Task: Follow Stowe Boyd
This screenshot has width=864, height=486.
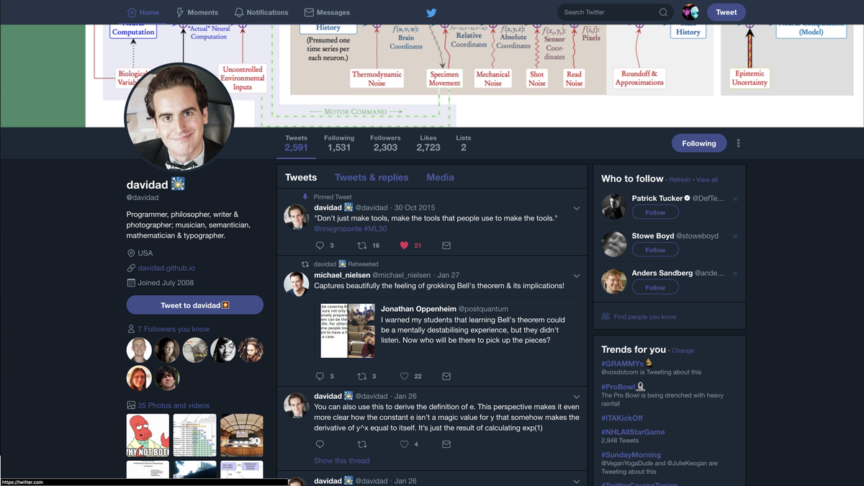Action: coord(655,250)
